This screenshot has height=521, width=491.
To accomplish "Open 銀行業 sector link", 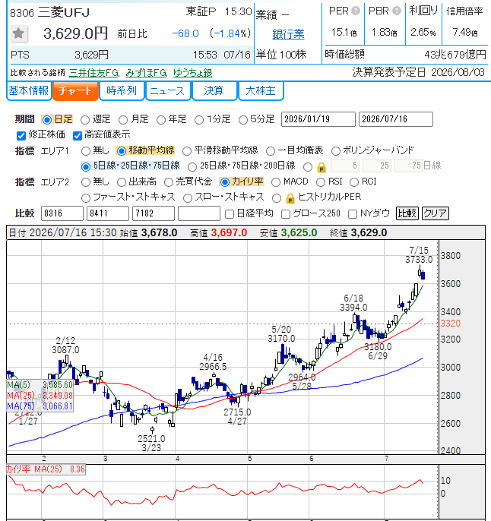I will pos(288,34).
